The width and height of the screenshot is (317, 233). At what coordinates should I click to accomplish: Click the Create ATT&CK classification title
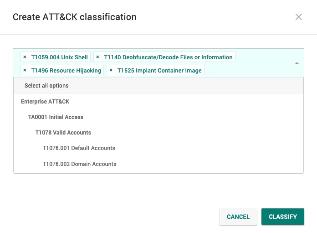[x=74, y=17]
